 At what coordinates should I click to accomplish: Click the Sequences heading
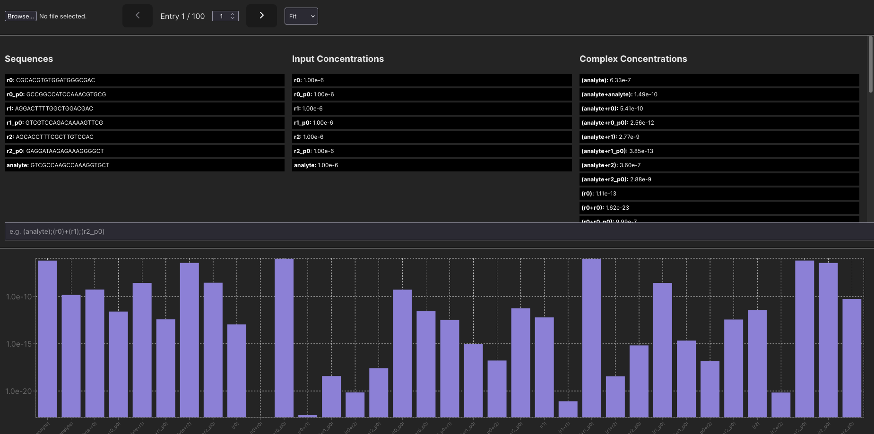(29, 59)
